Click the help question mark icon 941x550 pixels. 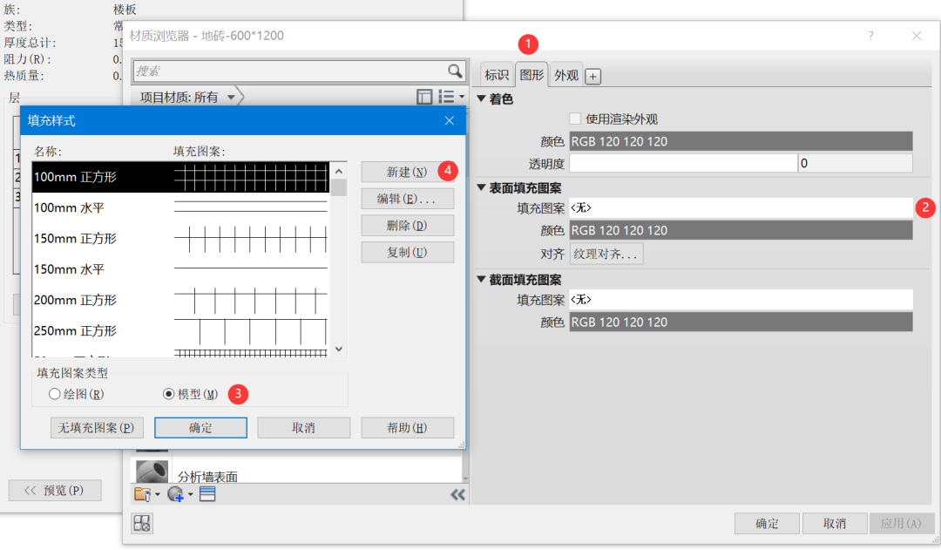pyautogui.click(x=870, y=36)
